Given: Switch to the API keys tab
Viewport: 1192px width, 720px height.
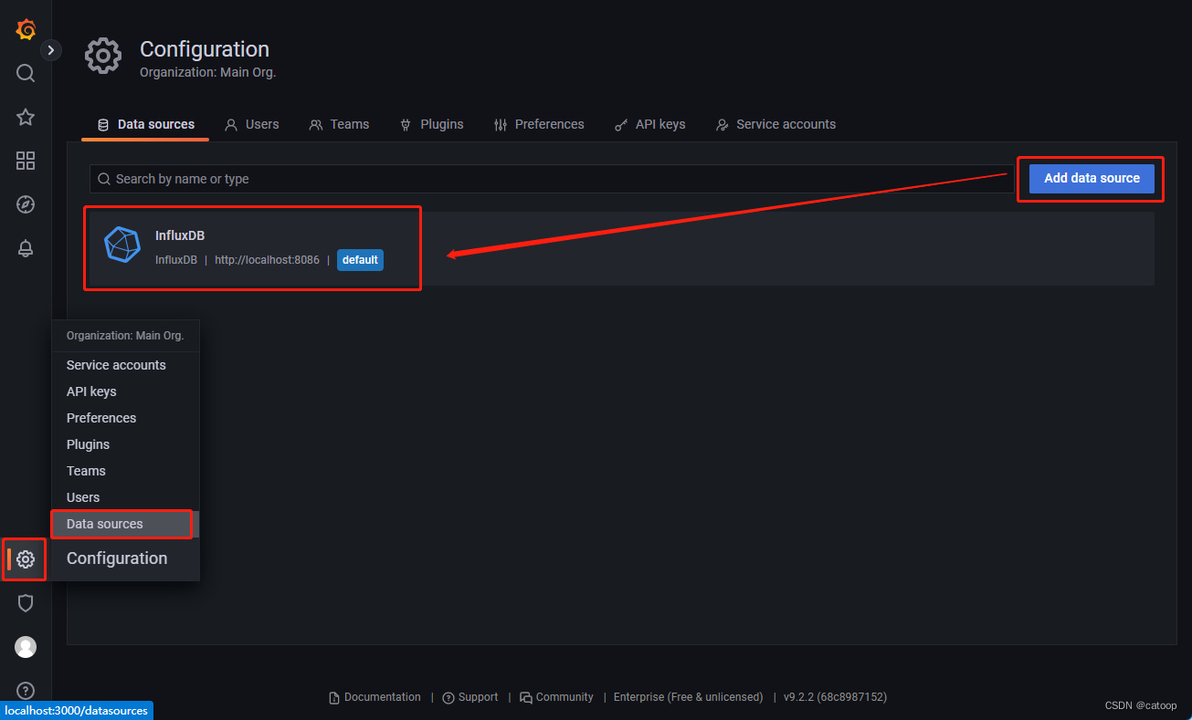Looking at the screenshot, I should (649, 124).
